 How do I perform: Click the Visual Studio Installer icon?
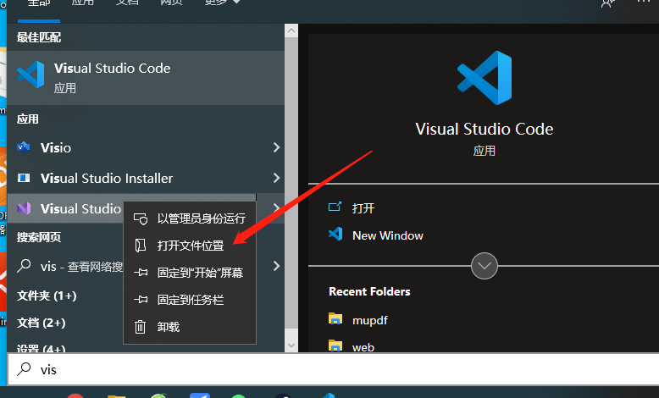click(x=24, y=178)
